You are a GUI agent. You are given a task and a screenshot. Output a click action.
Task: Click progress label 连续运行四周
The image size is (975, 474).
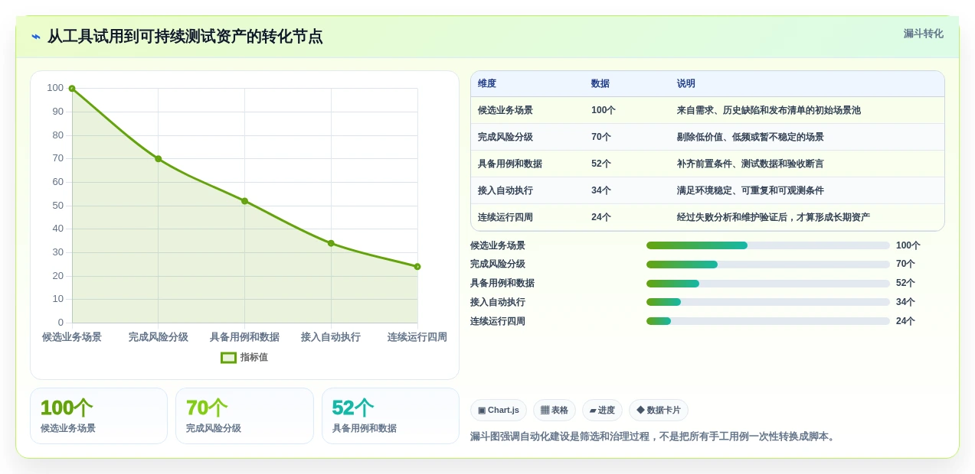click(x=498, y=321)
